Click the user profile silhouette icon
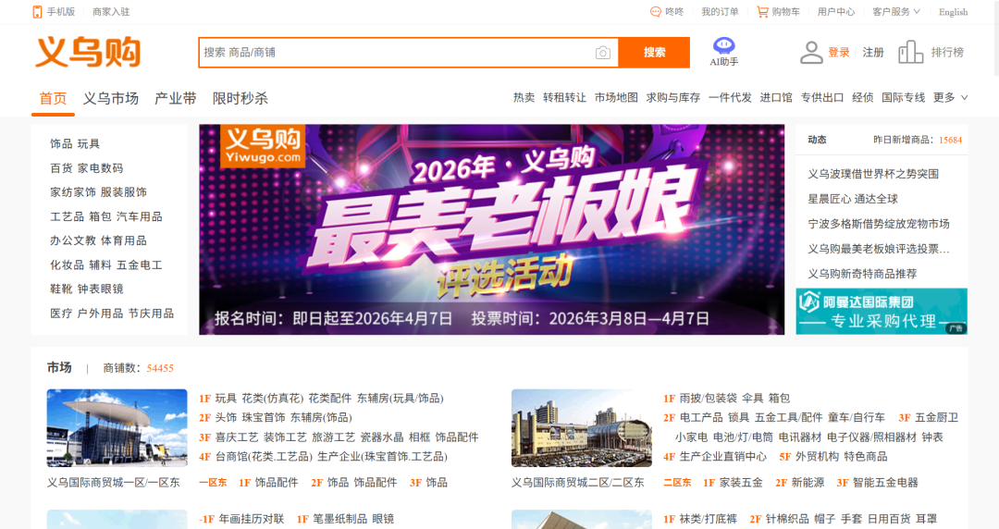999x529 pixels. pyautogui.click(x=811, y=53)
